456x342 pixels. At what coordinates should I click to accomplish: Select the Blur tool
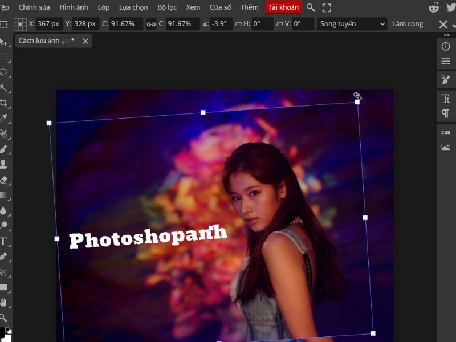(3, 210)
